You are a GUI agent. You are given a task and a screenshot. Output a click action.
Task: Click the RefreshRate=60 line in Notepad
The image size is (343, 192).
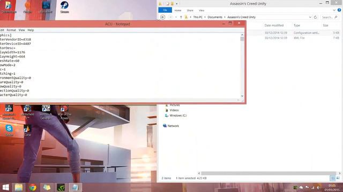coord(10,61)
